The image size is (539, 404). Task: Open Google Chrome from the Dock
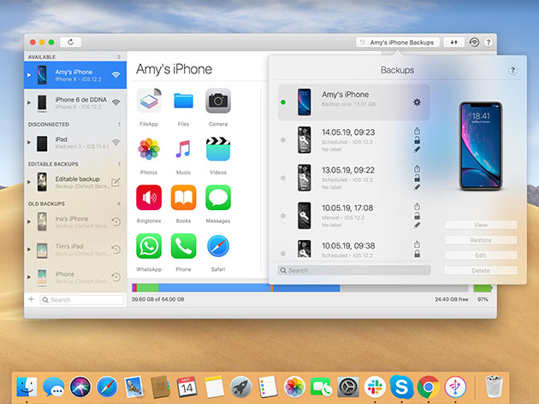[x=429, y=387]
